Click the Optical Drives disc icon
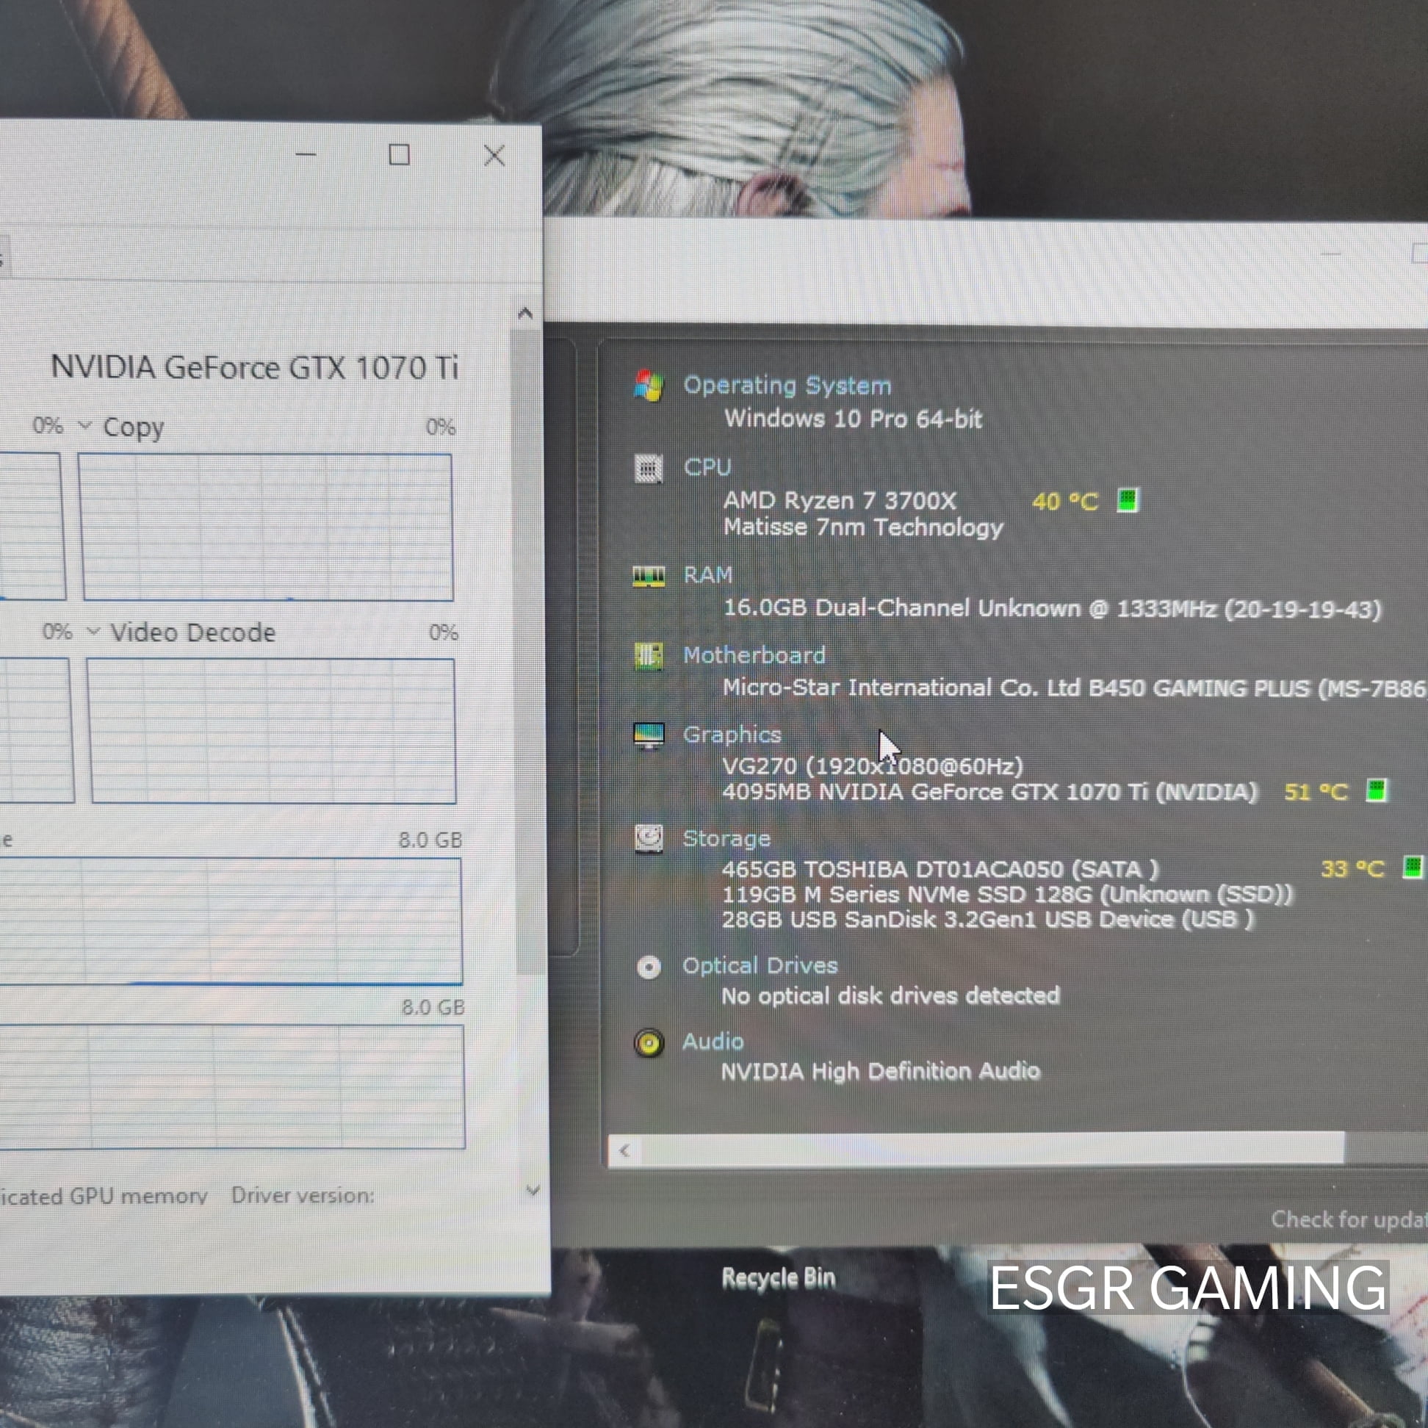Screen dimensions: 1428x1428 [x=648, y=967]
